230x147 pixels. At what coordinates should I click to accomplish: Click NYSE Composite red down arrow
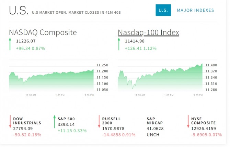[188, 122]
